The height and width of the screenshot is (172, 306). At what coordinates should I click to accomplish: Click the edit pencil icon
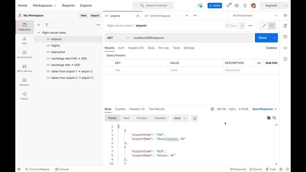(264, 25)
